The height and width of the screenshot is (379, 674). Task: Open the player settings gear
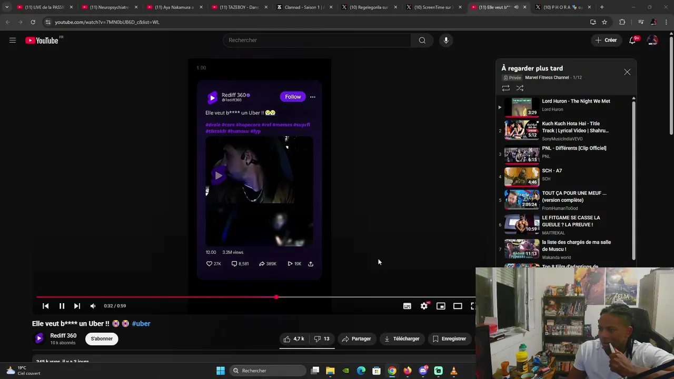click(424, 306)
